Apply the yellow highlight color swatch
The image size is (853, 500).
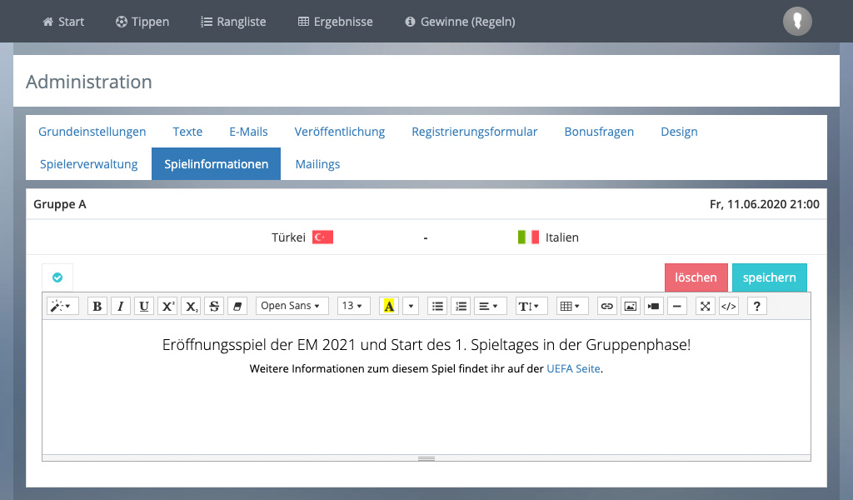(389, 306)
